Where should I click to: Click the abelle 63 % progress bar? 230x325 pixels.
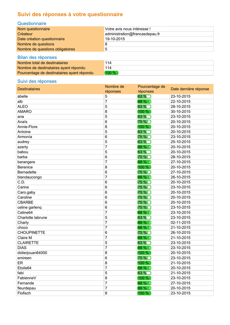click(x=144, y=96)
